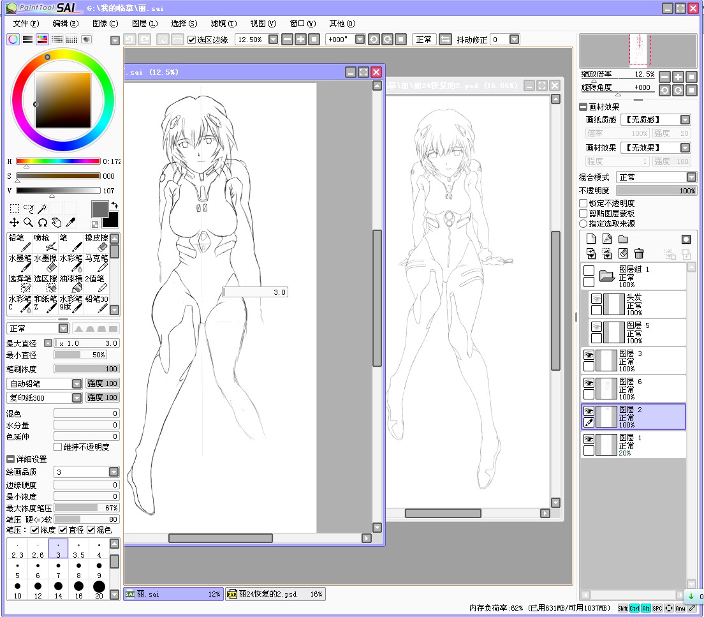
Task: Hide 图层 6 with eye icon
Action: [x=589, y=383]
